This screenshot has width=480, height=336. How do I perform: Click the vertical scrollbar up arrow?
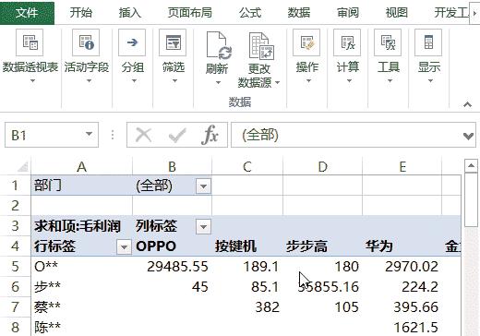471,166
